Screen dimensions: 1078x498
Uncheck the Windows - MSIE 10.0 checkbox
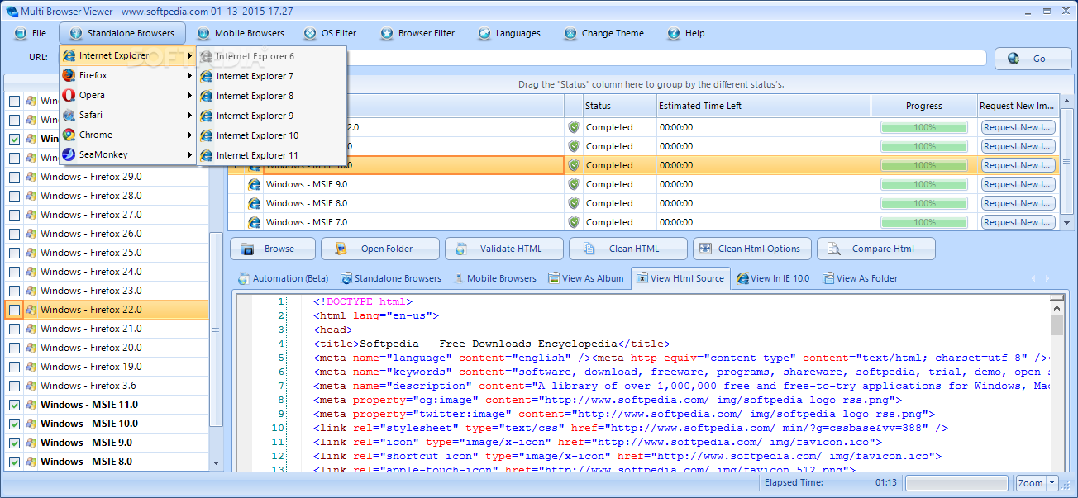click(x=14, y=424)
